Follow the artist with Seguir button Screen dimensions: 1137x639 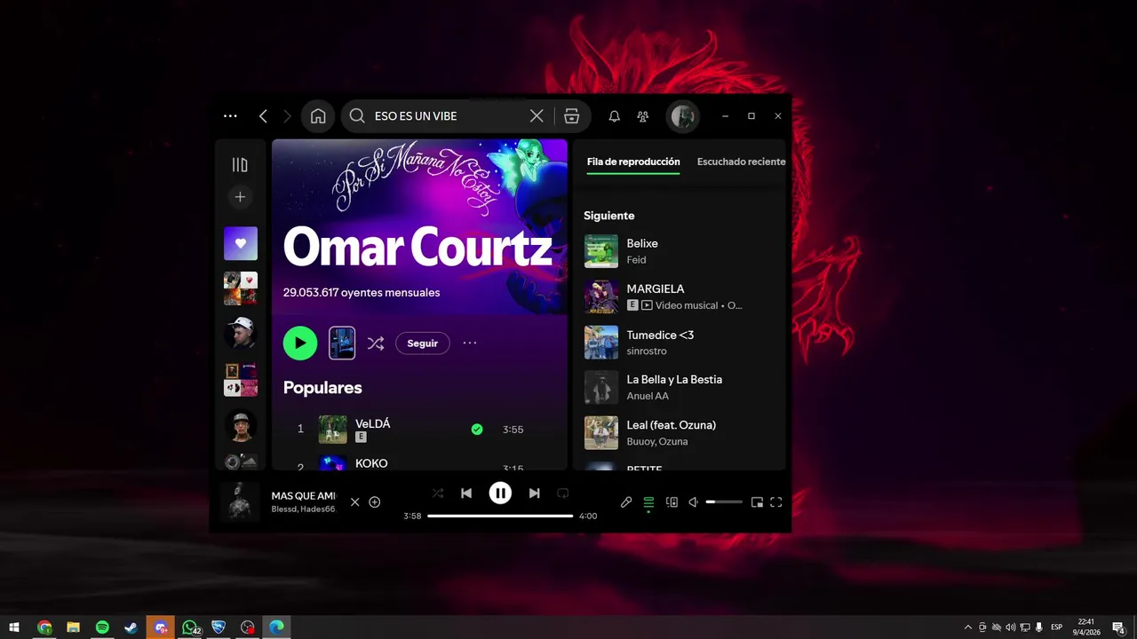coord(423,343)
